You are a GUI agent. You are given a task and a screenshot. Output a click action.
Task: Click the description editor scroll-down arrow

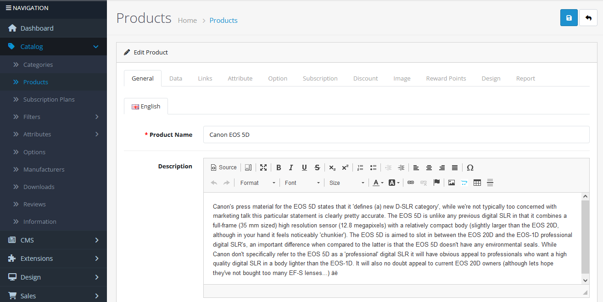tap(585, 280)
